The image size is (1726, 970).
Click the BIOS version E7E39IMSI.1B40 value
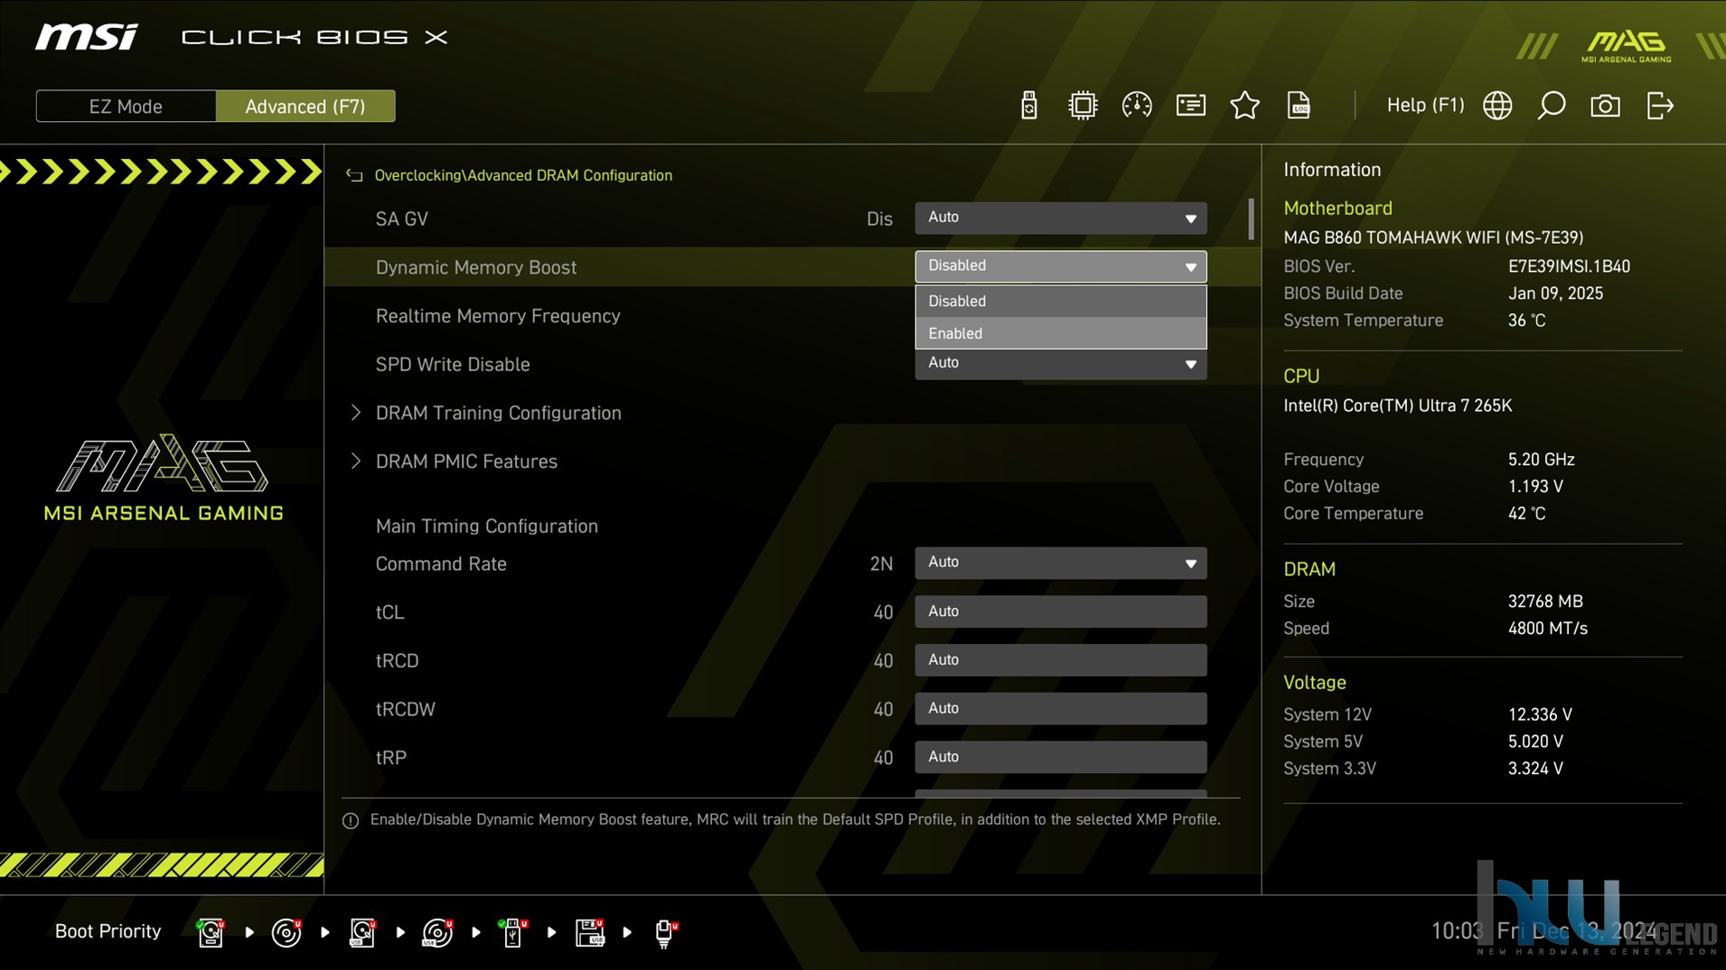pyautogui.click(x=1569, y=266)
